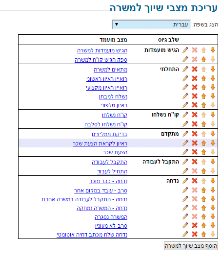Open נדחה - התקבל לעבודה במשרה אחרת link
The image size is (221, 262).
pyautogui.click(x=84, y=199)
